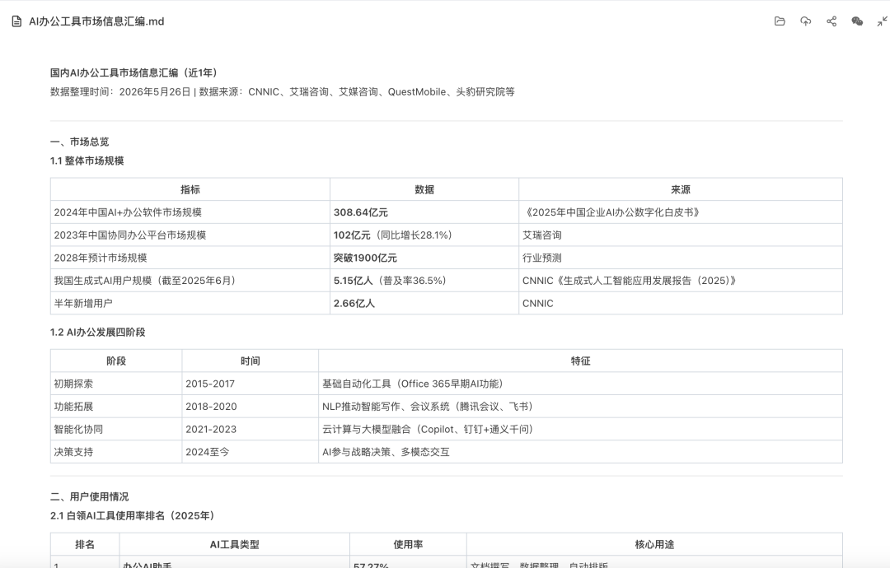Click the 核心用途 column header

[654, 545]
